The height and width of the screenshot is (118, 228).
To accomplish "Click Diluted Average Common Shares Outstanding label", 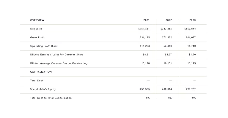I will 59,63.
